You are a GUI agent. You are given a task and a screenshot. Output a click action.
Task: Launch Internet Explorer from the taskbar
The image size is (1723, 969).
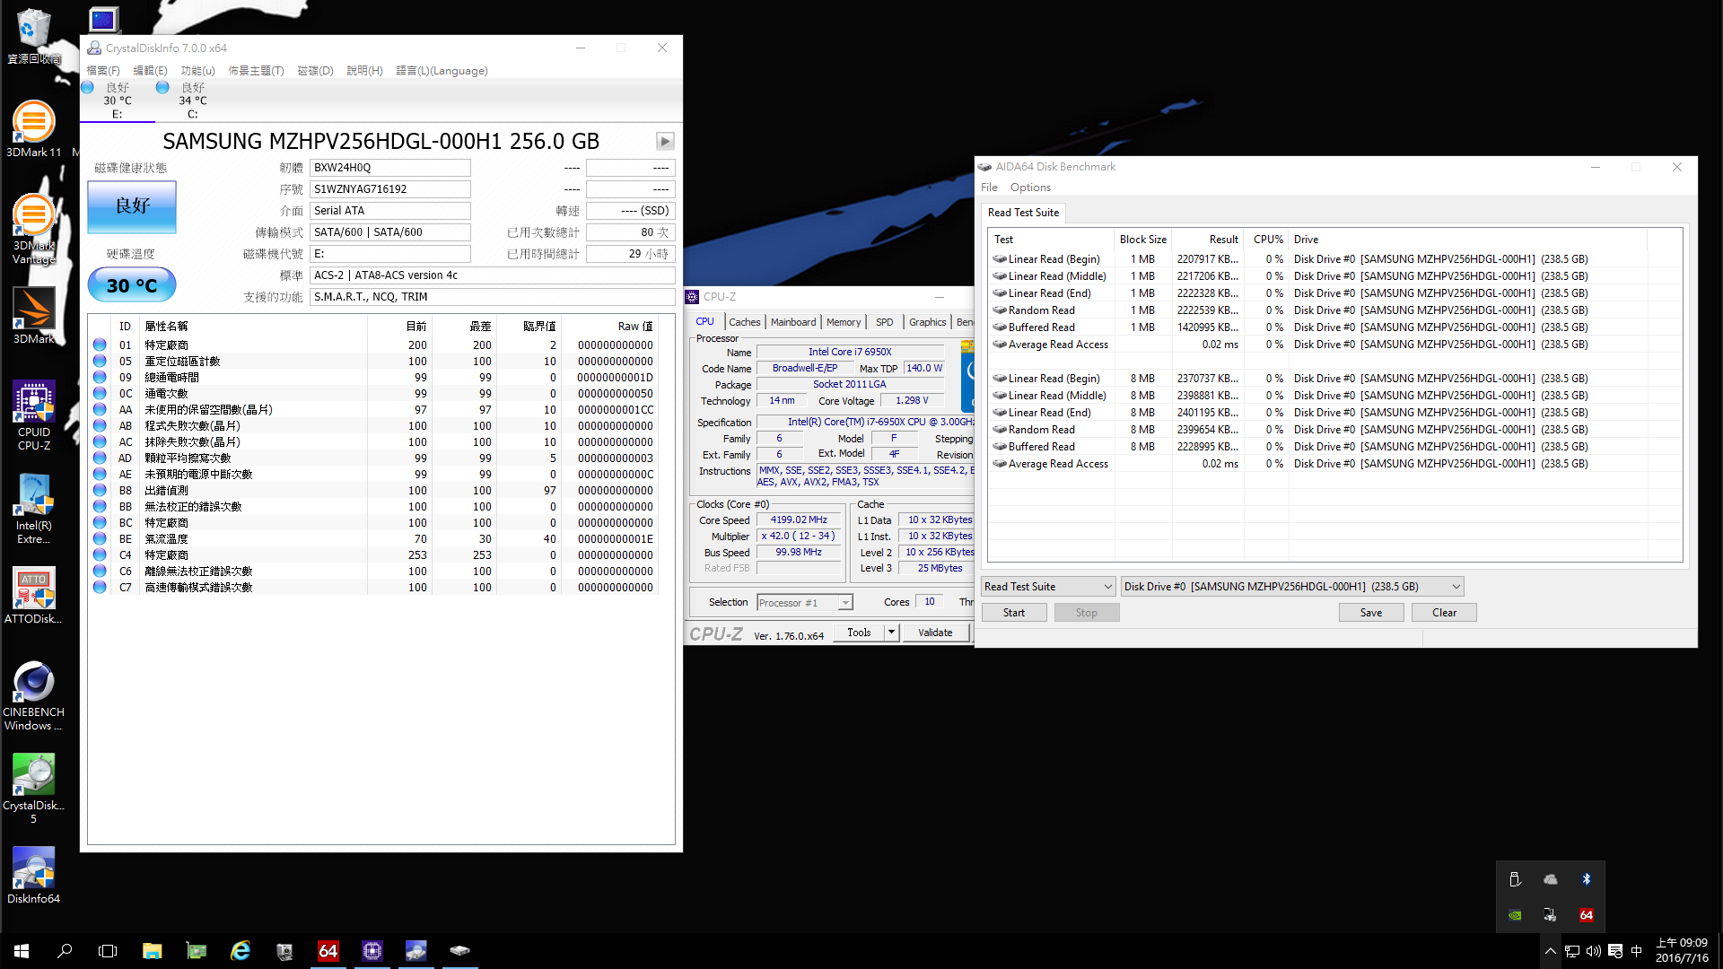coord(240,951)
